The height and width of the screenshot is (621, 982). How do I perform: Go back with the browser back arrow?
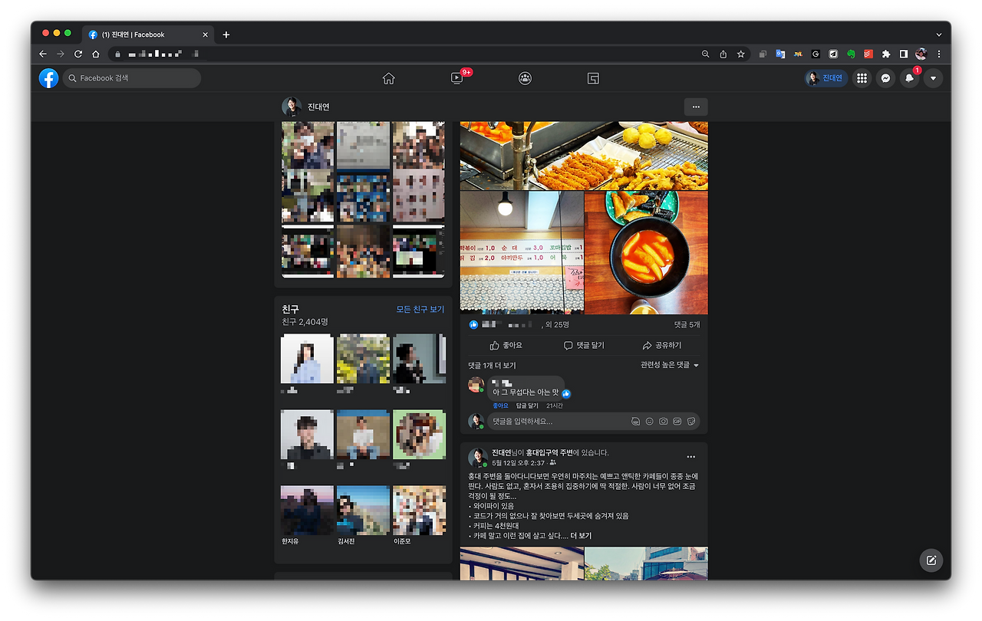pos(43,54)
